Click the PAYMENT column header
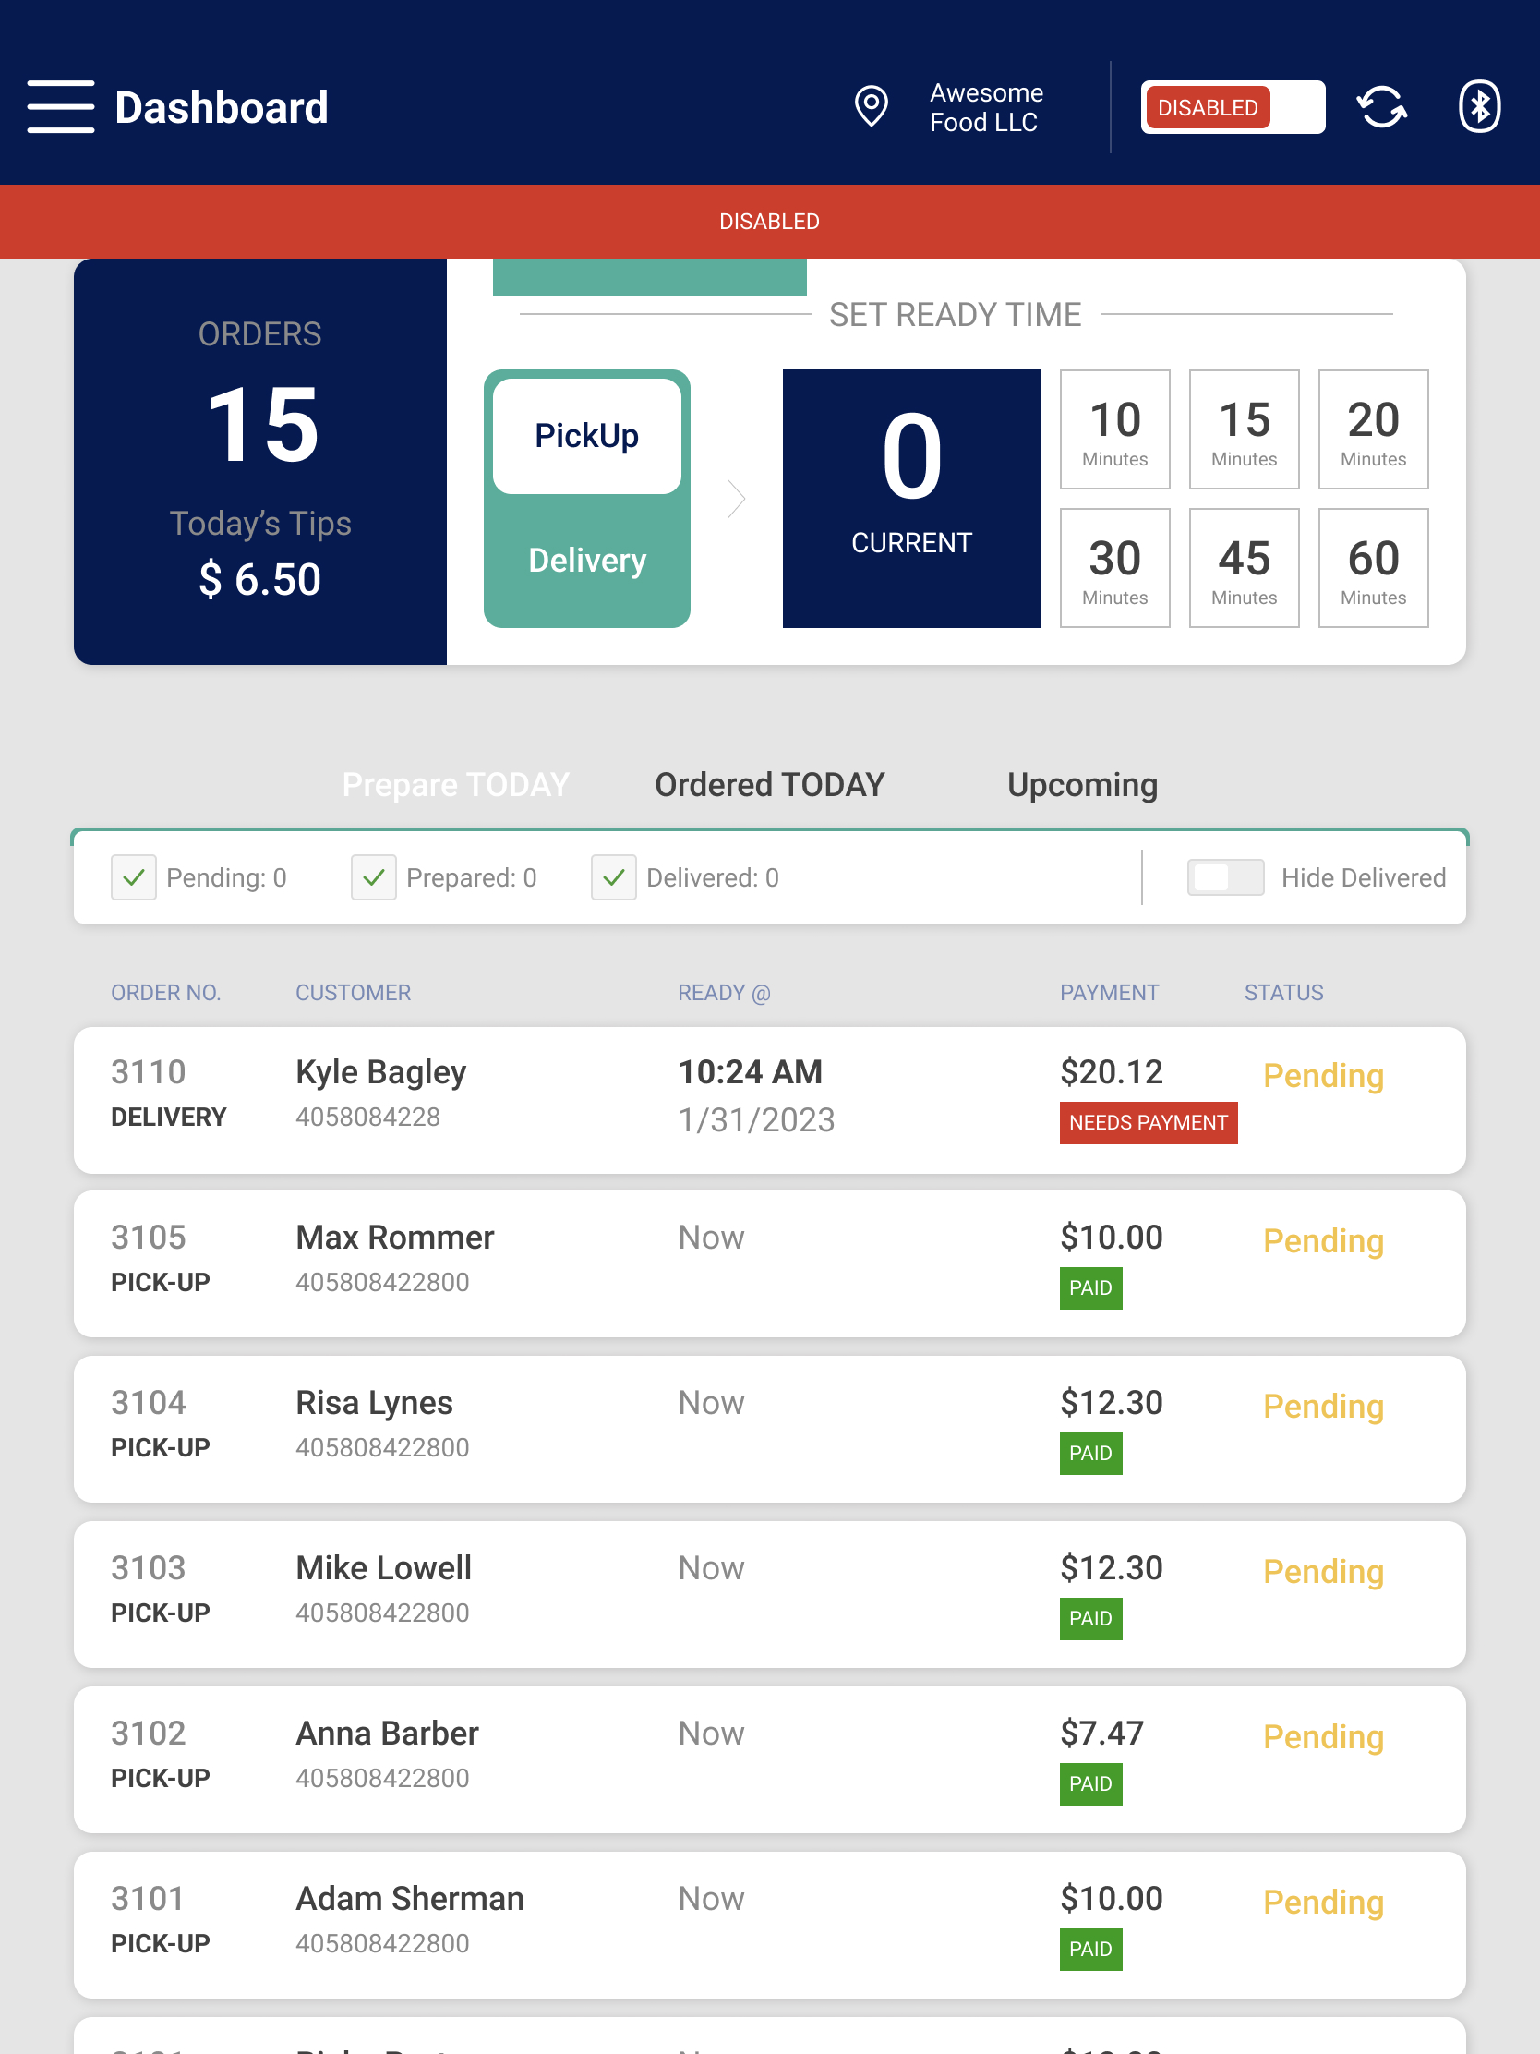 click(x=1109, y=993)
